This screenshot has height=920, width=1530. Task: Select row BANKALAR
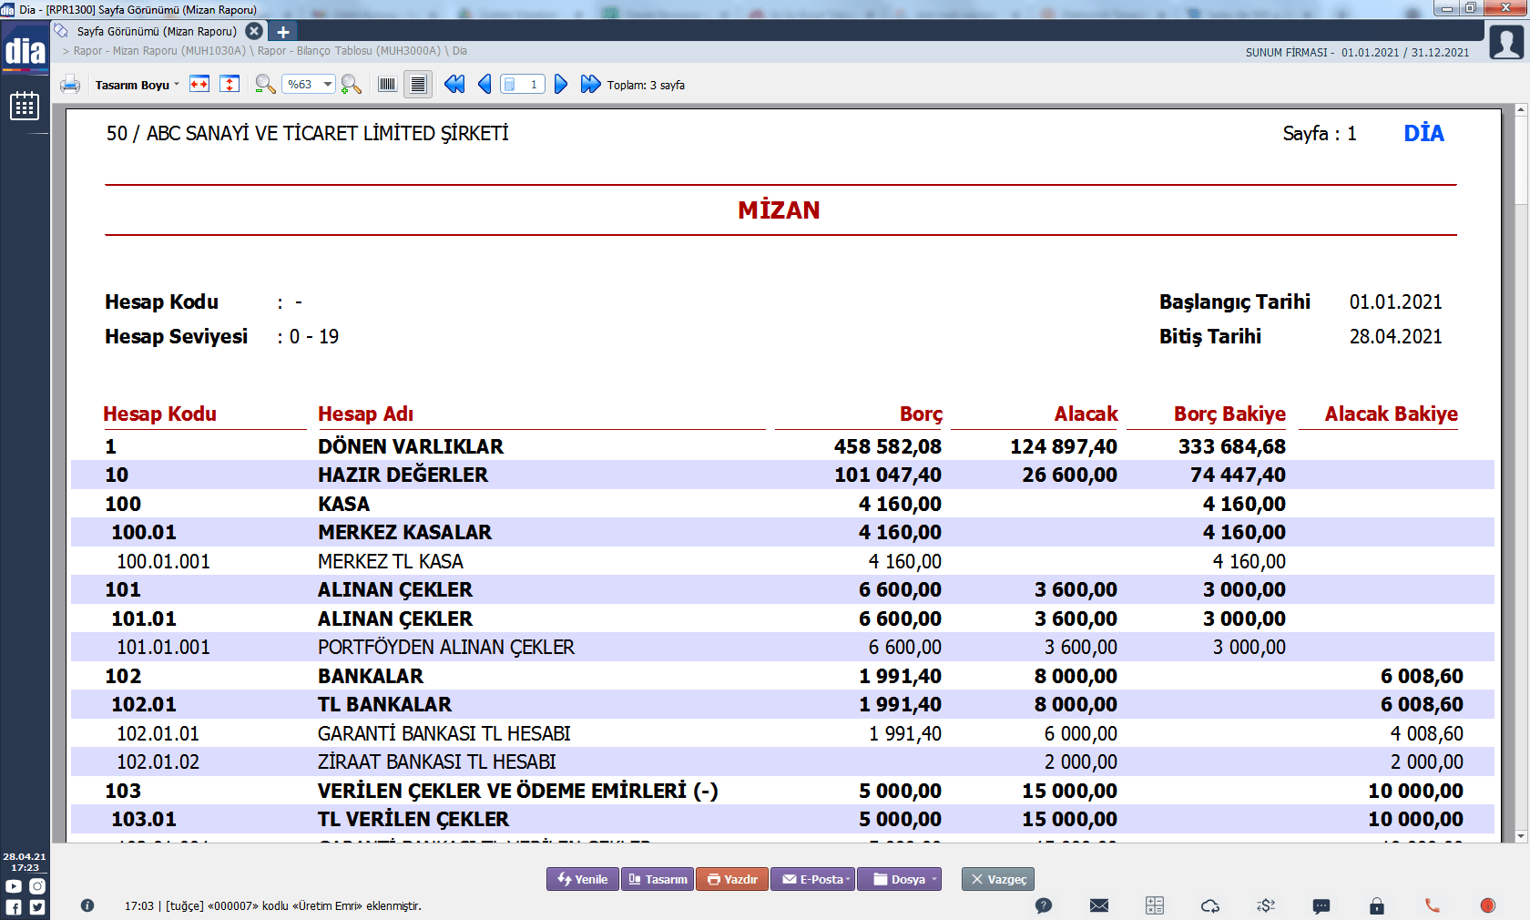[782, 676]
